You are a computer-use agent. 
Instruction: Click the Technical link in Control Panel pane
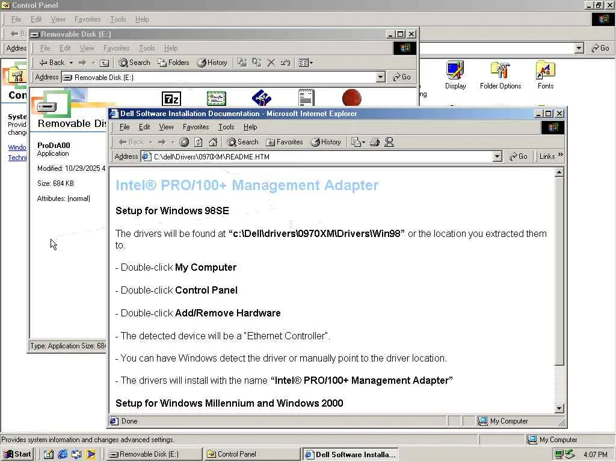17,158
